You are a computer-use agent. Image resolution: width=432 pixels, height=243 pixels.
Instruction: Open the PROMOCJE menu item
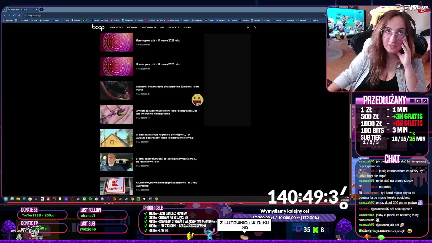click(x=173, y=27)
